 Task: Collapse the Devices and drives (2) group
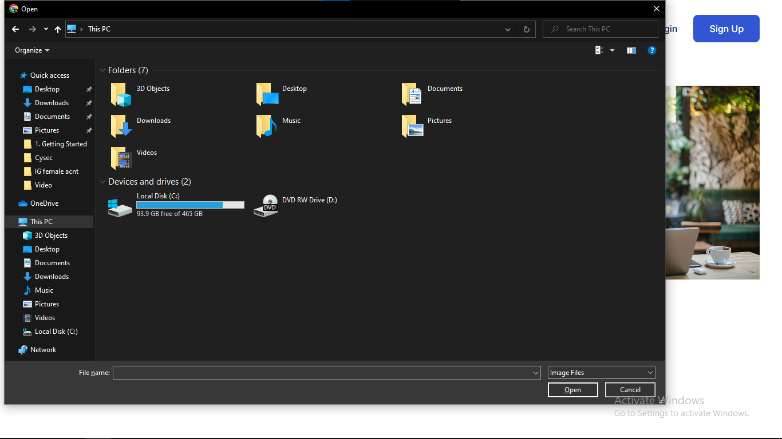pyautogui.click(x=102, y=182)
